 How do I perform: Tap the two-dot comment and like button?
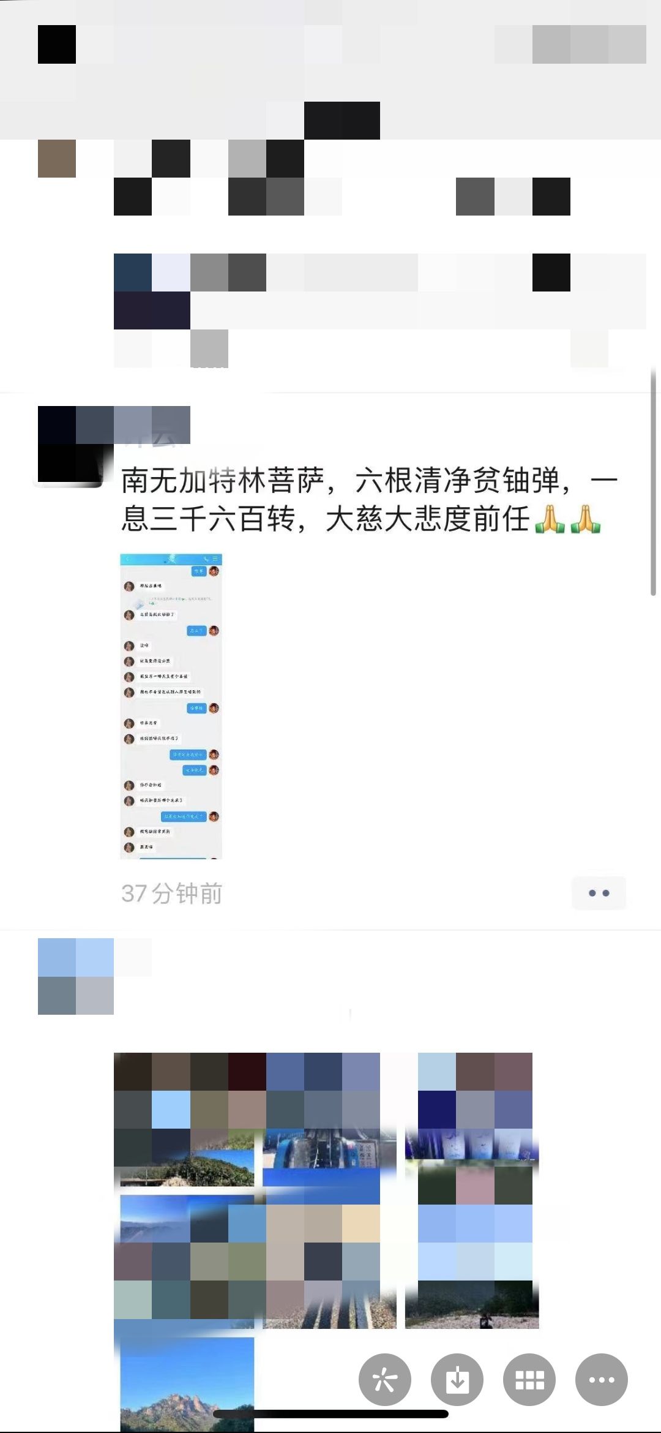coord(599,893)
